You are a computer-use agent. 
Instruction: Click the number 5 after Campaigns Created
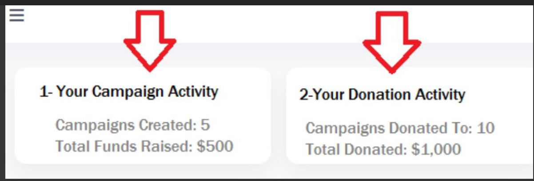tap(205, 125)
